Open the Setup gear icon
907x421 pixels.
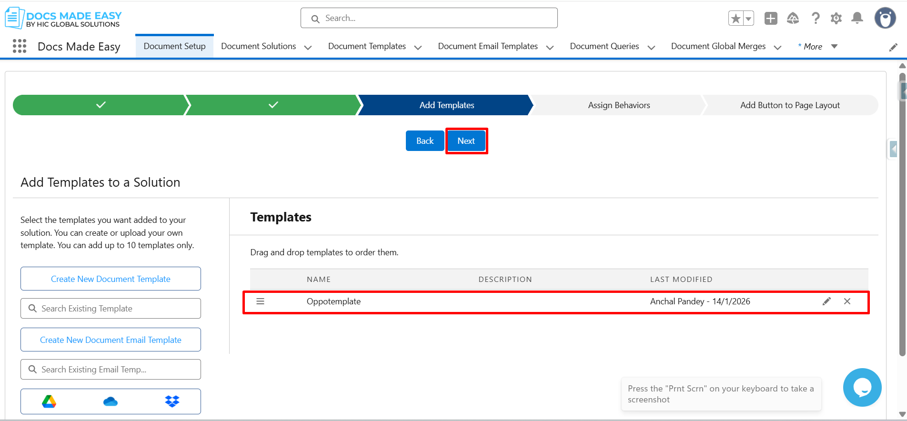coord(836,19)
